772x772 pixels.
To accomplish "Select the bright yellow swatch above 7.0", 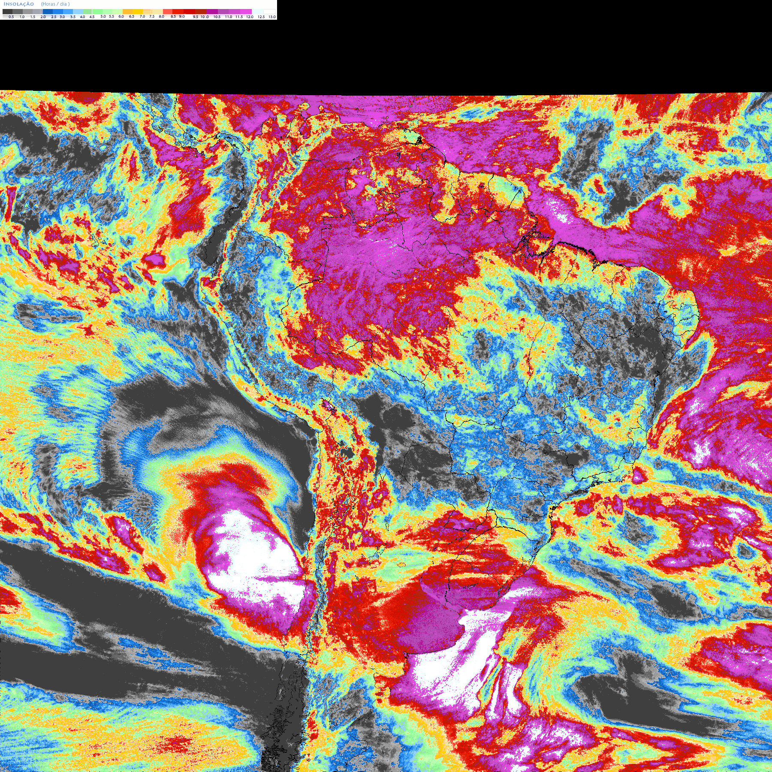I will coord(138,12).
